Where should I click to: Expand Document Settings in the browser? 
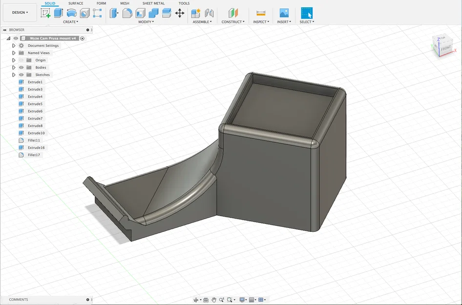click(13, 45)
